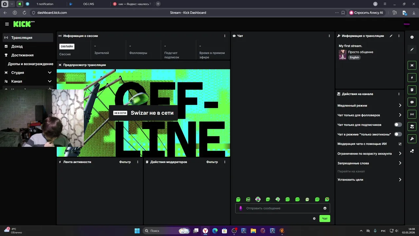Toggle wrench stream info widget in right sidebar

[412, 139]
